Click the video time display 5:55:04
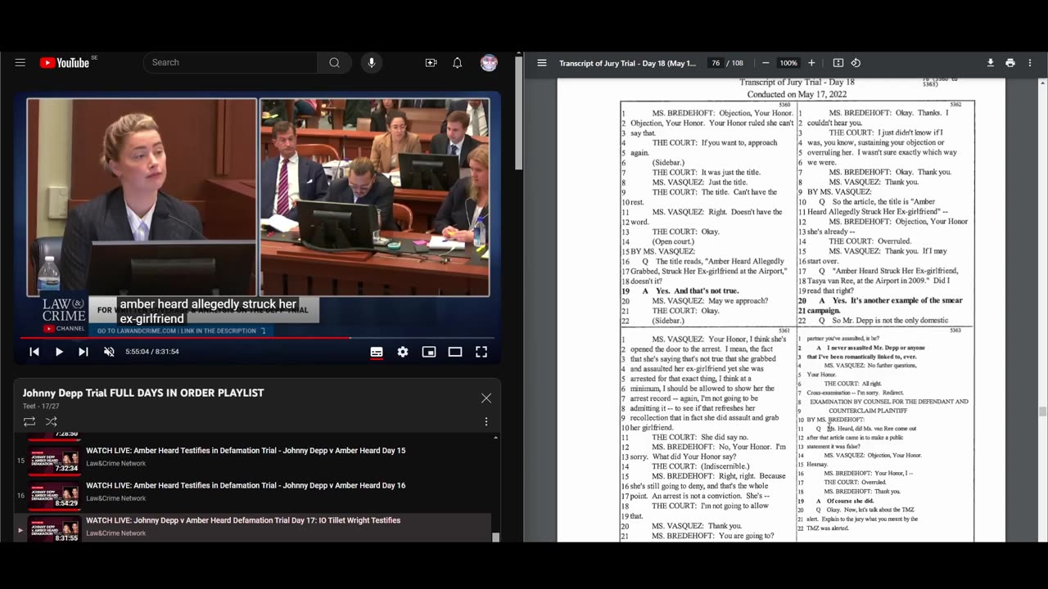This screenshot has width=1048, height=589. pyautogui.click(x=152, y=352)
